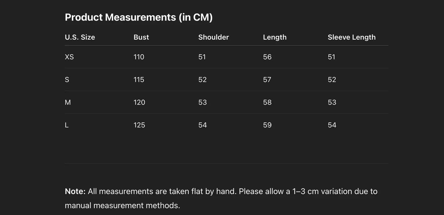Click the L size row label
444x215 pixels.
coord(67,125)
